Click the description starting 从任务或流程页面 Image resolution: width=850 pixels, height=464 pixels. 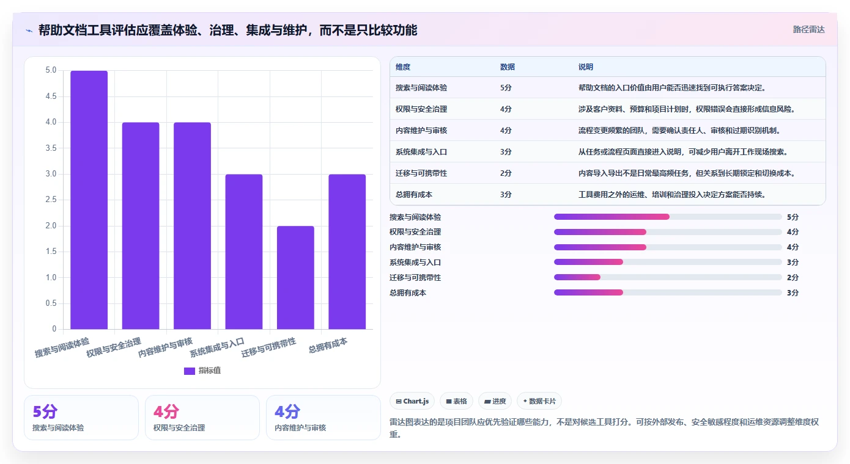[x=683, y=152]
